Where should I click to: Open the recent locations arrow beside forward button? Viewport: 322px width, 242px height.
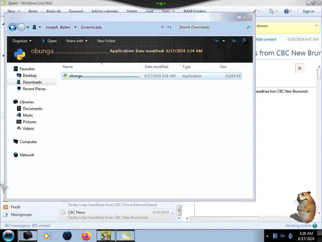coord(28,27)
